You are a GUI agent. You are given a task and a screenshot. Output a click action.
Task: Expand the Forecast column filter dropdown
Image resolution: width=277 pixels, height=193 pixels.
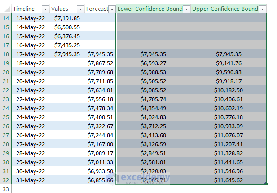(111, 9)
